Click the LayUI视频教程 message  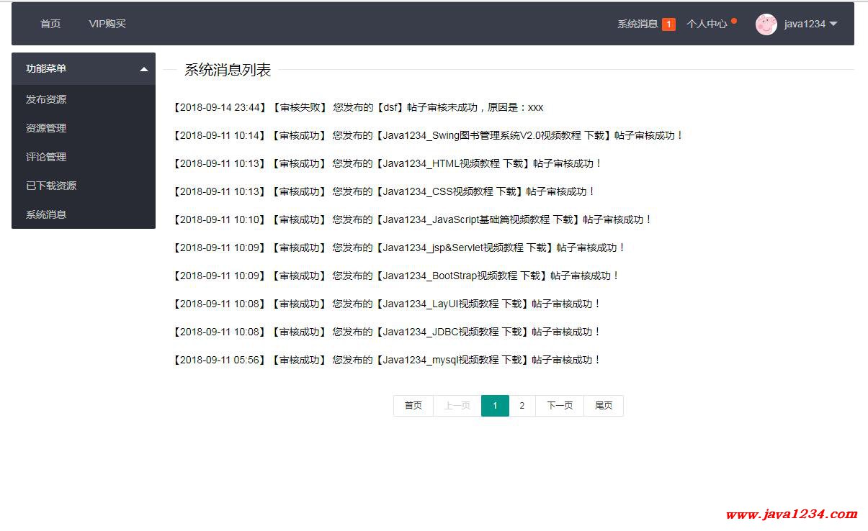click(x=387, y=304)
